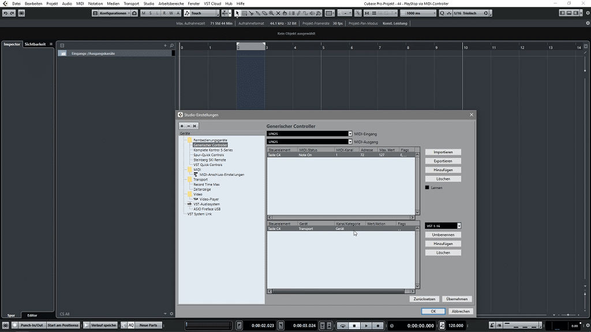Viewport: 591px width, 332px height.
Task: Click the Play transport button
Action: click(x=366, y=326)
